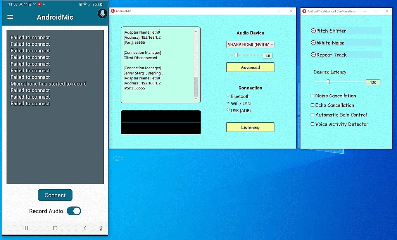The height and width of the screenshot is (240, 397).
Task: Close the Advanced Configurations window
Action: [x=387, y=11]
